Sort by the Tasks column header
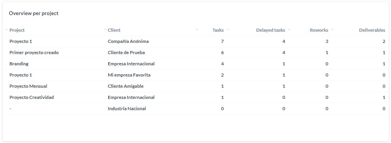 [218, 30]
